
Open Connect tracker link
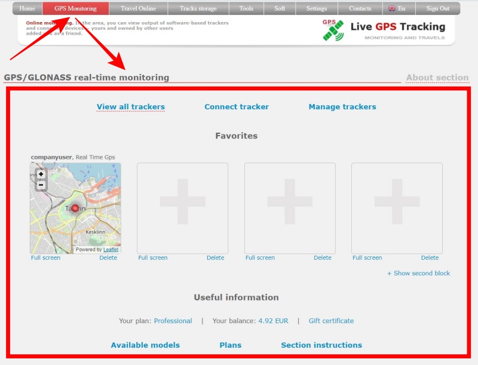237,107
